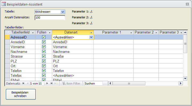This screenshot has height=106, width=192.
Task: Click the horizontal scrollbar thumb
Action: 129,83
